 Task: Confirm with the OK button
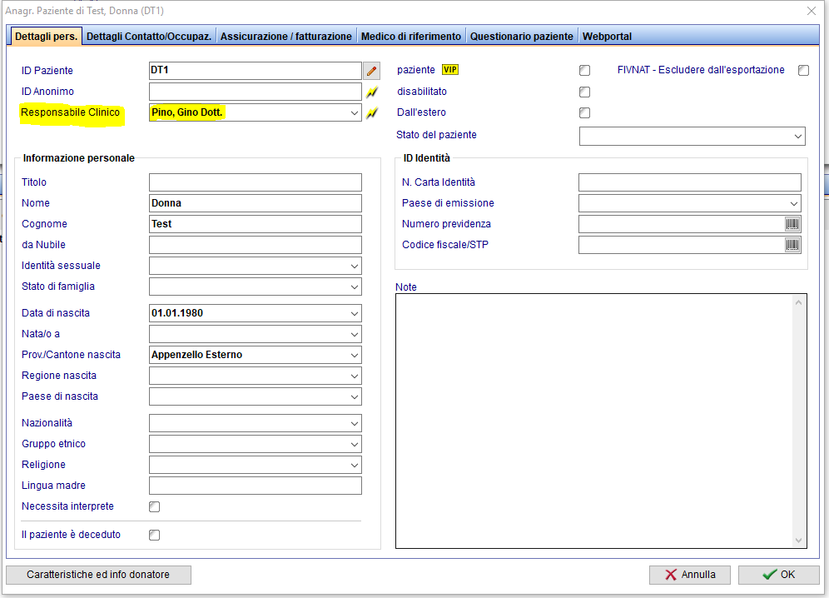(778, 575)
